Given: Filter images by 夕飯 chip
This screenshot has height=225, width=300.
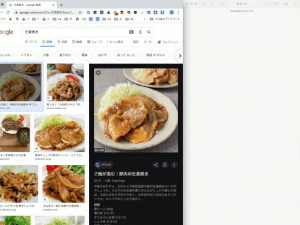Looking at the screenshot, I should [46, 55].
